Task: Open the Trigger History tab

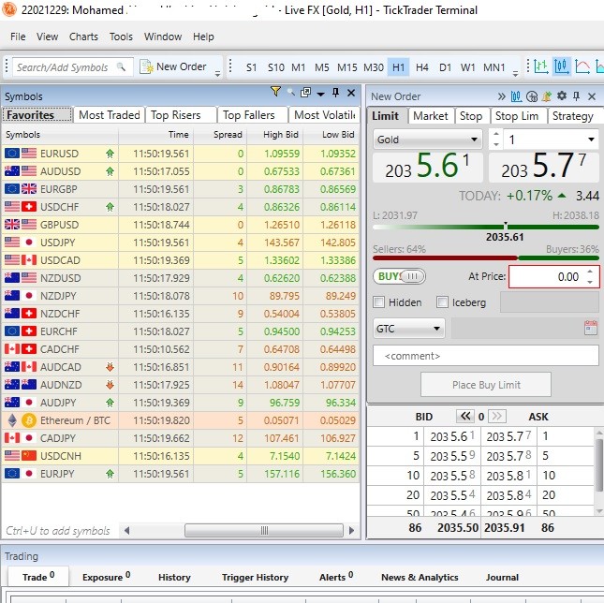Action: coord(255,577)
